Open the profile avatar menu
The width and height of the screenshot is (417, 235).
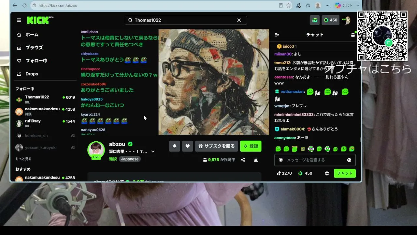click(346, 20)
